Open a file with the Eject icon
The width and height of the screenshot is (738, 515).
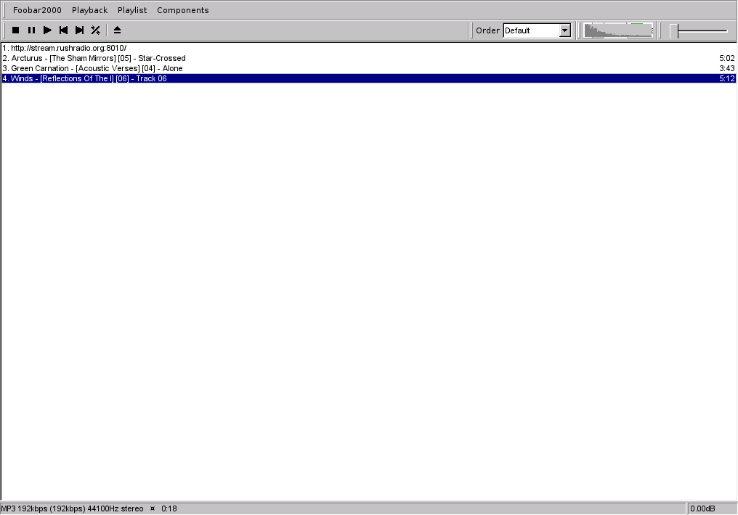click(117, 30)
